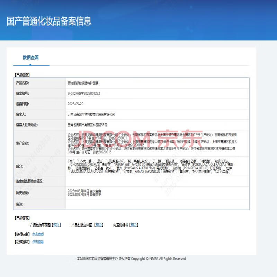The image size is (277, 277).
Task: Click the 备案人 company name value
Action: click(91, 114)
